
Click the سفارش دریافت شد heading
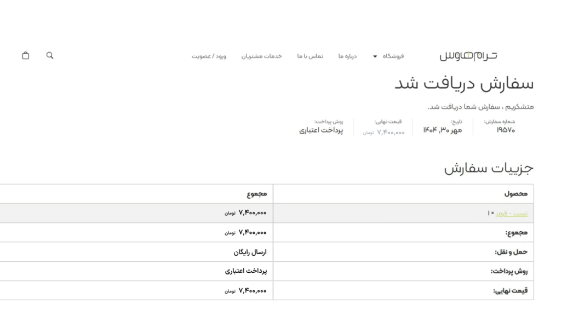463,84
